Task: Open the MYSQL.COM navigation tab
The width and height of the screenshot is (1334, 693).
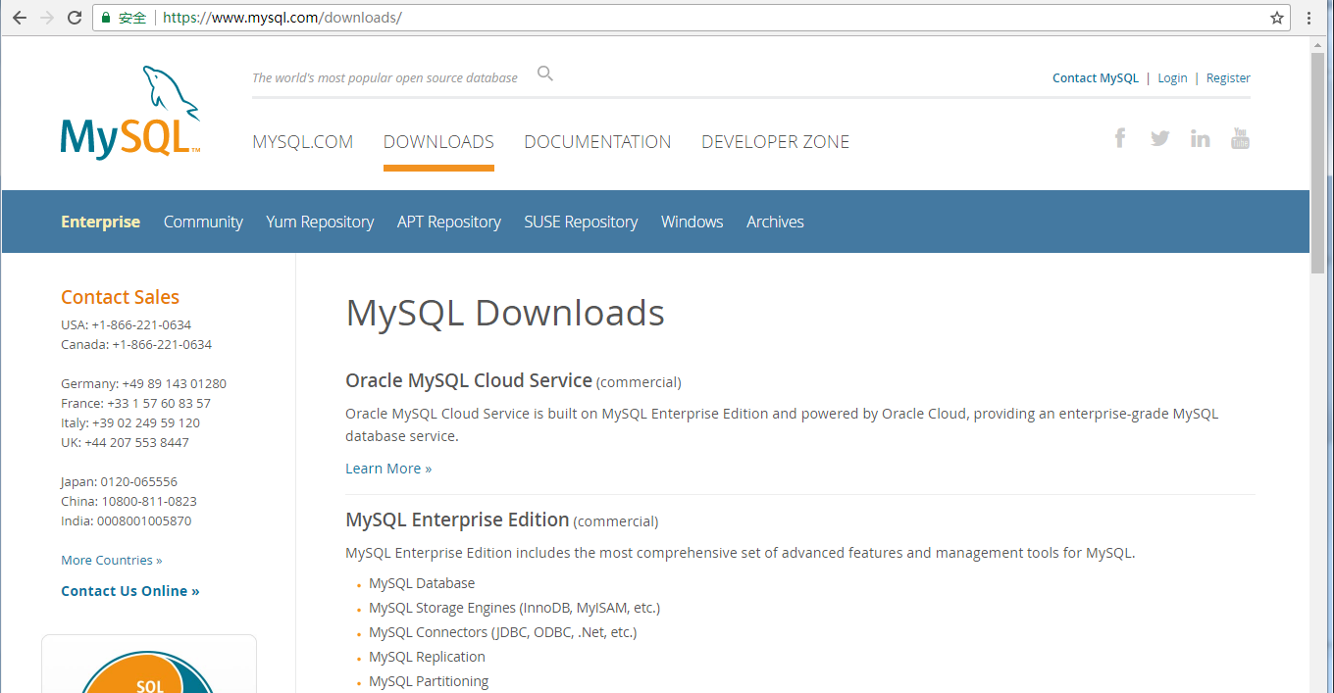Action: point(302,141)
